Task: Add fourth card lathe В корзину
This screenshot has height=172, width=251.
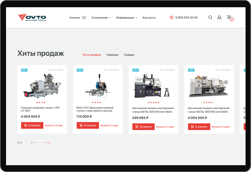Action: 199,127
